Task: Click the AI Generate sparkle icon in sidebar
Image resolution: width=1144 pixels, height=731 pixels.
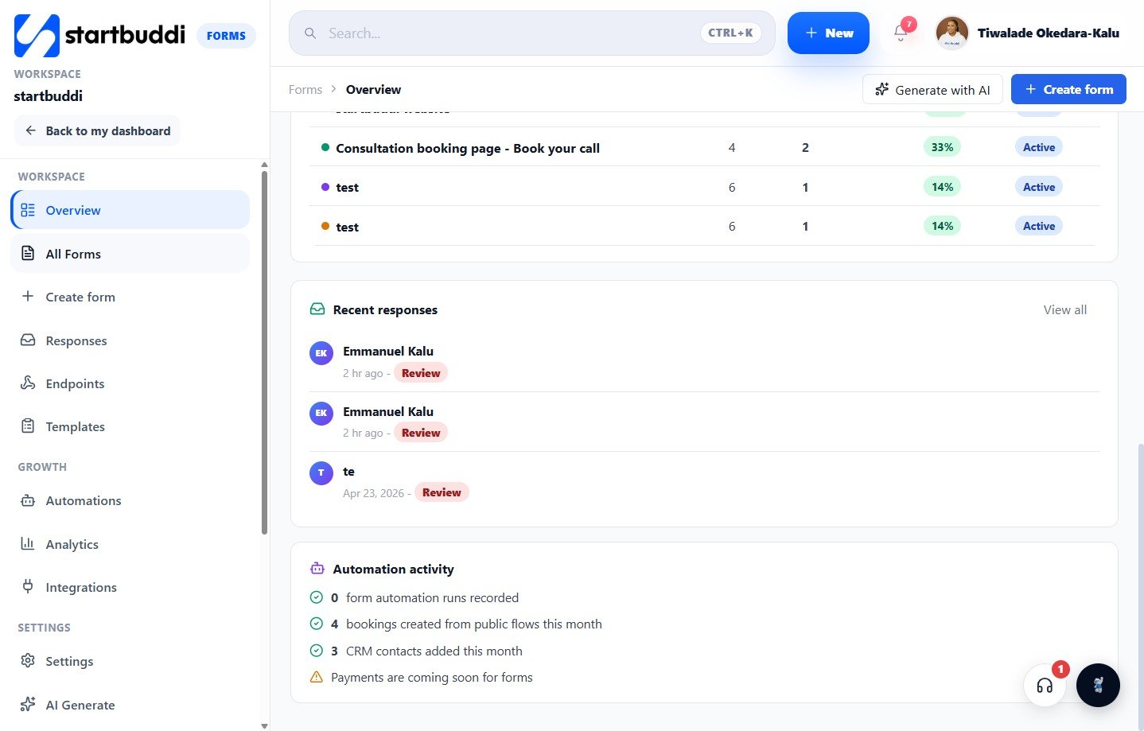Action: point(28,704)
